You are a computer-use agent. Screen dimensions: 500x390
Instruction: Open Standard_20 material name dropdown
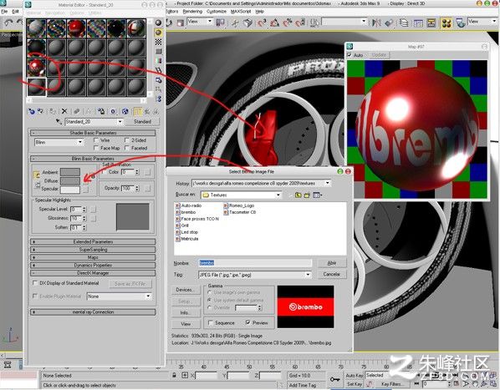(120, 122)
